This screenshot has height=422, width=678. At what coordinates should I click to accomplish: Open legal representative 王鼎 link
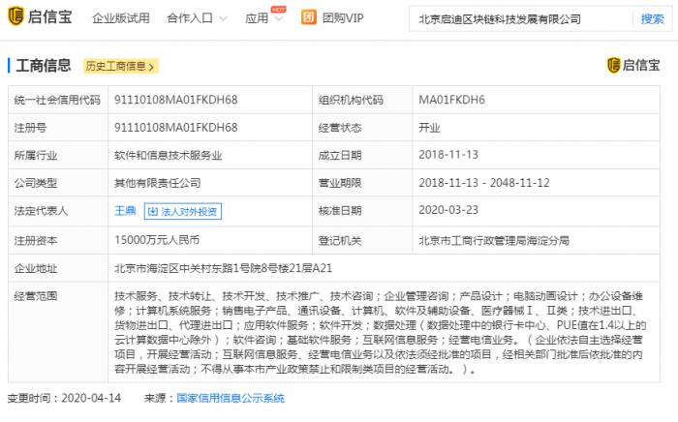click(x=124, y=210)
